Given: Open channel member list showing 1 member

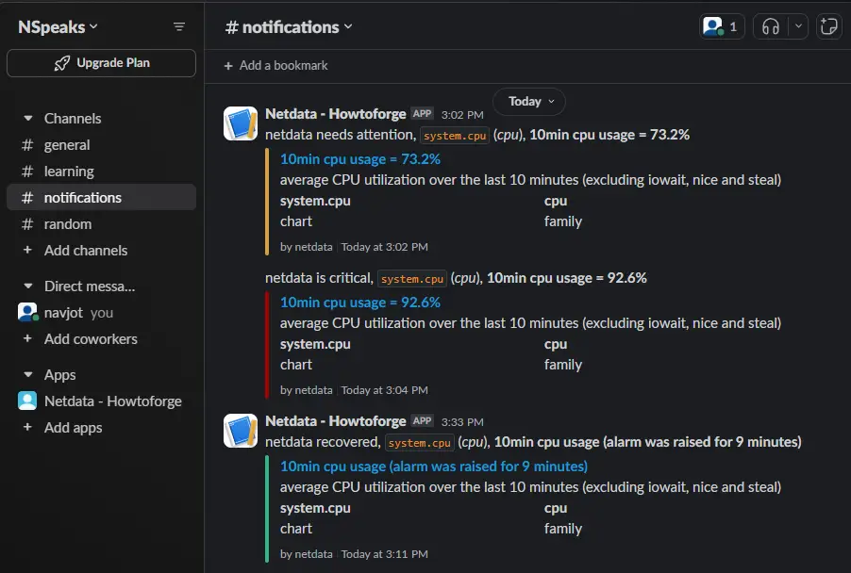Looking at the screenshot, I should (x=721, y=25).
